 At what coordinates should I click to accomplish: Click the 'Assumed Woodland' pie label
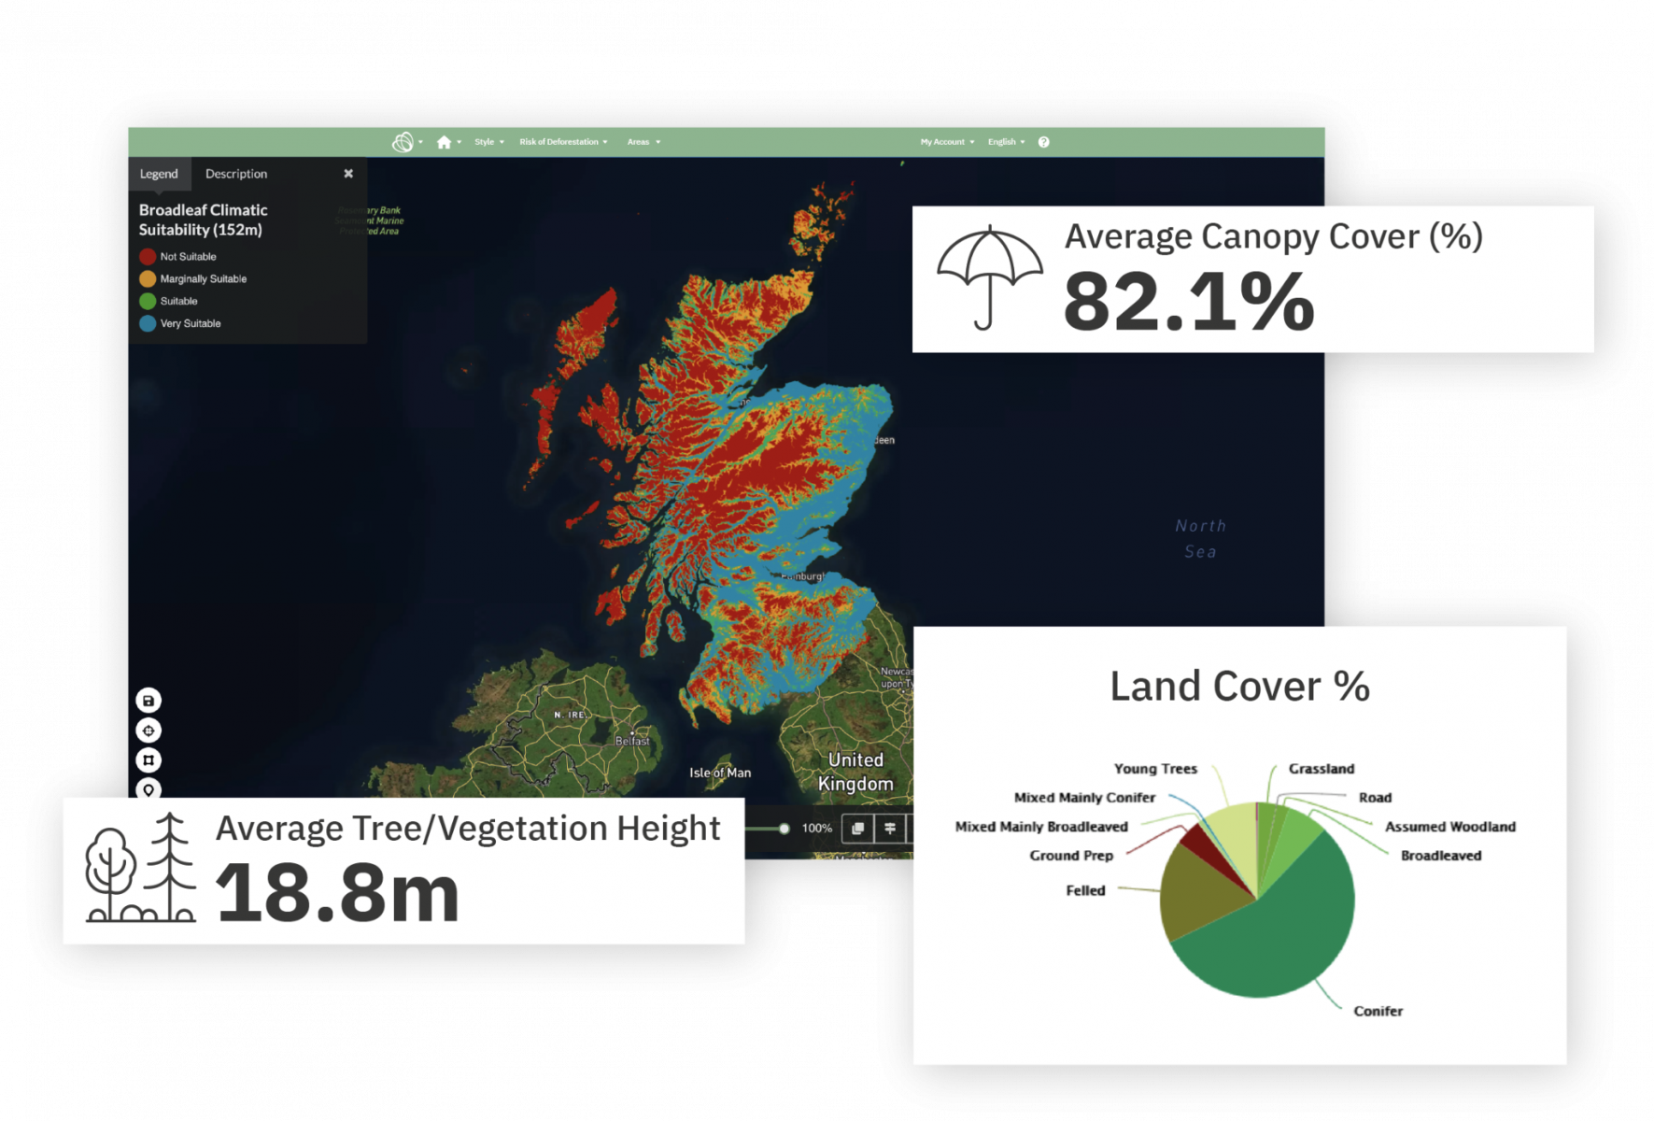(x=1450, y=827)
